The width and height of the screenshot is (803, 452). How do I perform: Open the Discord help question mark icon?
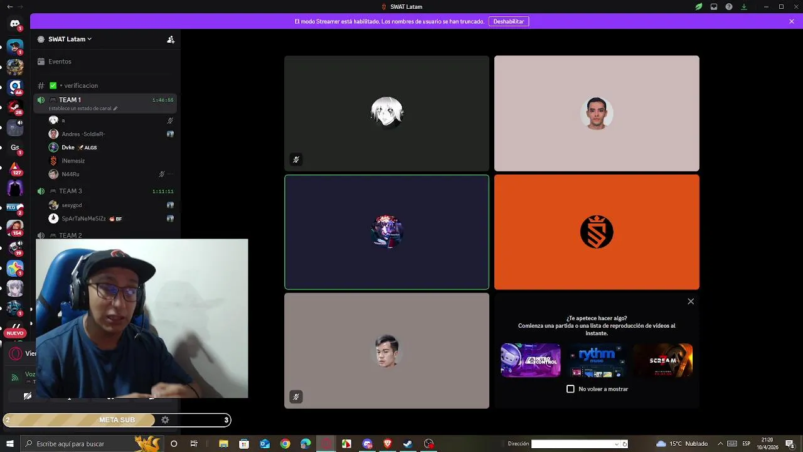click(729, 7)
